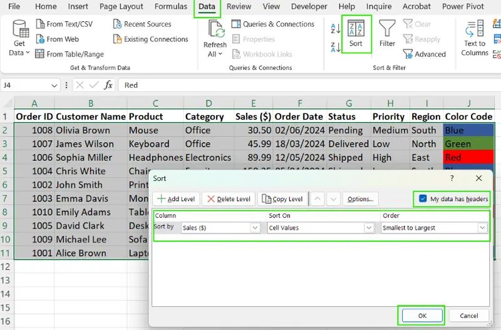Expand the Sort by column dropdown

pos(255,228)
